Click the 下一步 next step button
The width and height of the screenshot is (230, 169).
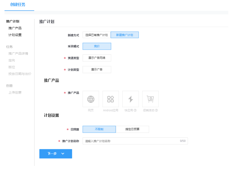[x=52, y=154]
